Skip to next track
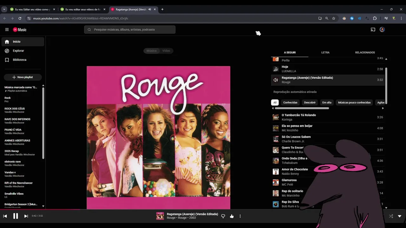 [x=26, y=216]
